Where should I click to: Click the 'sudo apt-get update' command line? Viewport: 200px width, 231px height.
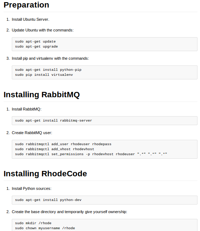[x=35, y=41]
